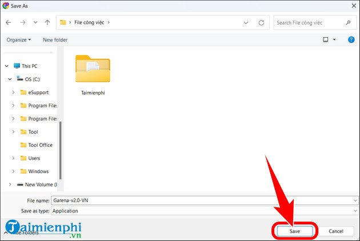Click New folder in the toolbar
This screenshot has height=241, width=360.
tap(55, 39)
